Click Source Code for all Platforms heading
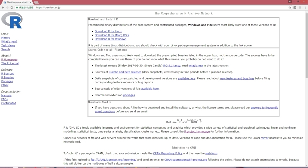 point(107,50)
